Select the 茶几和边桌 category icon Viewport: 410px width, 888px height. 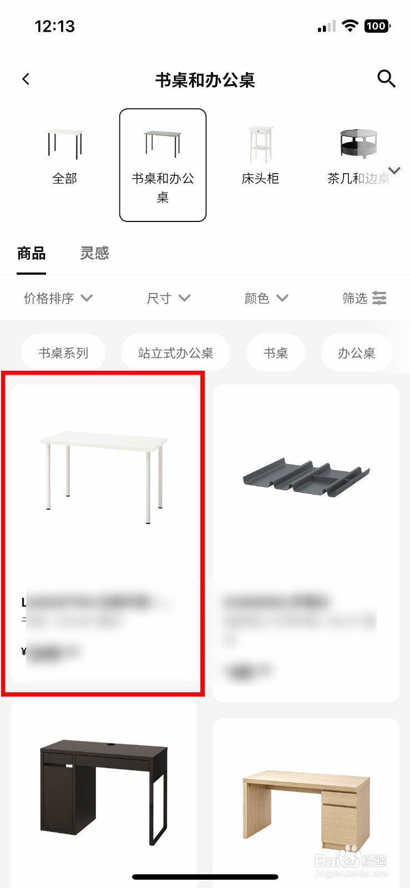click(x=358, y=143)
